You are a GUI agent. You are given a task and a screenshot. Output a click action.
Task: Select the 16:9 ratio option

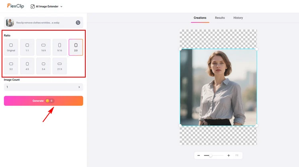[x=43, y=47]
